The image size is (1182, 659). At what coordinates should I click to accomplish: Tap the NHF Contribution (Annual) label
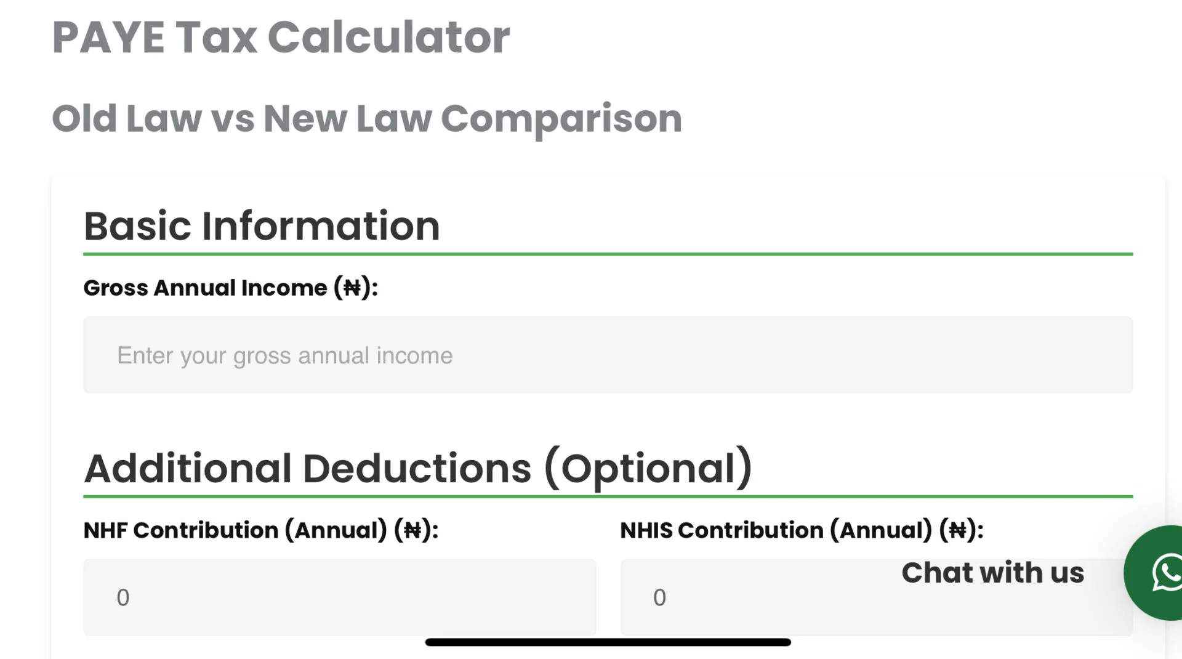[260, 530]
